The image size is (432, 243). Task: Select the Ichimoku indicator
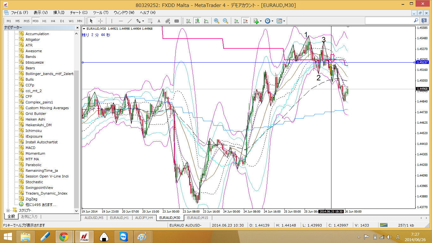tap(34, 131)
